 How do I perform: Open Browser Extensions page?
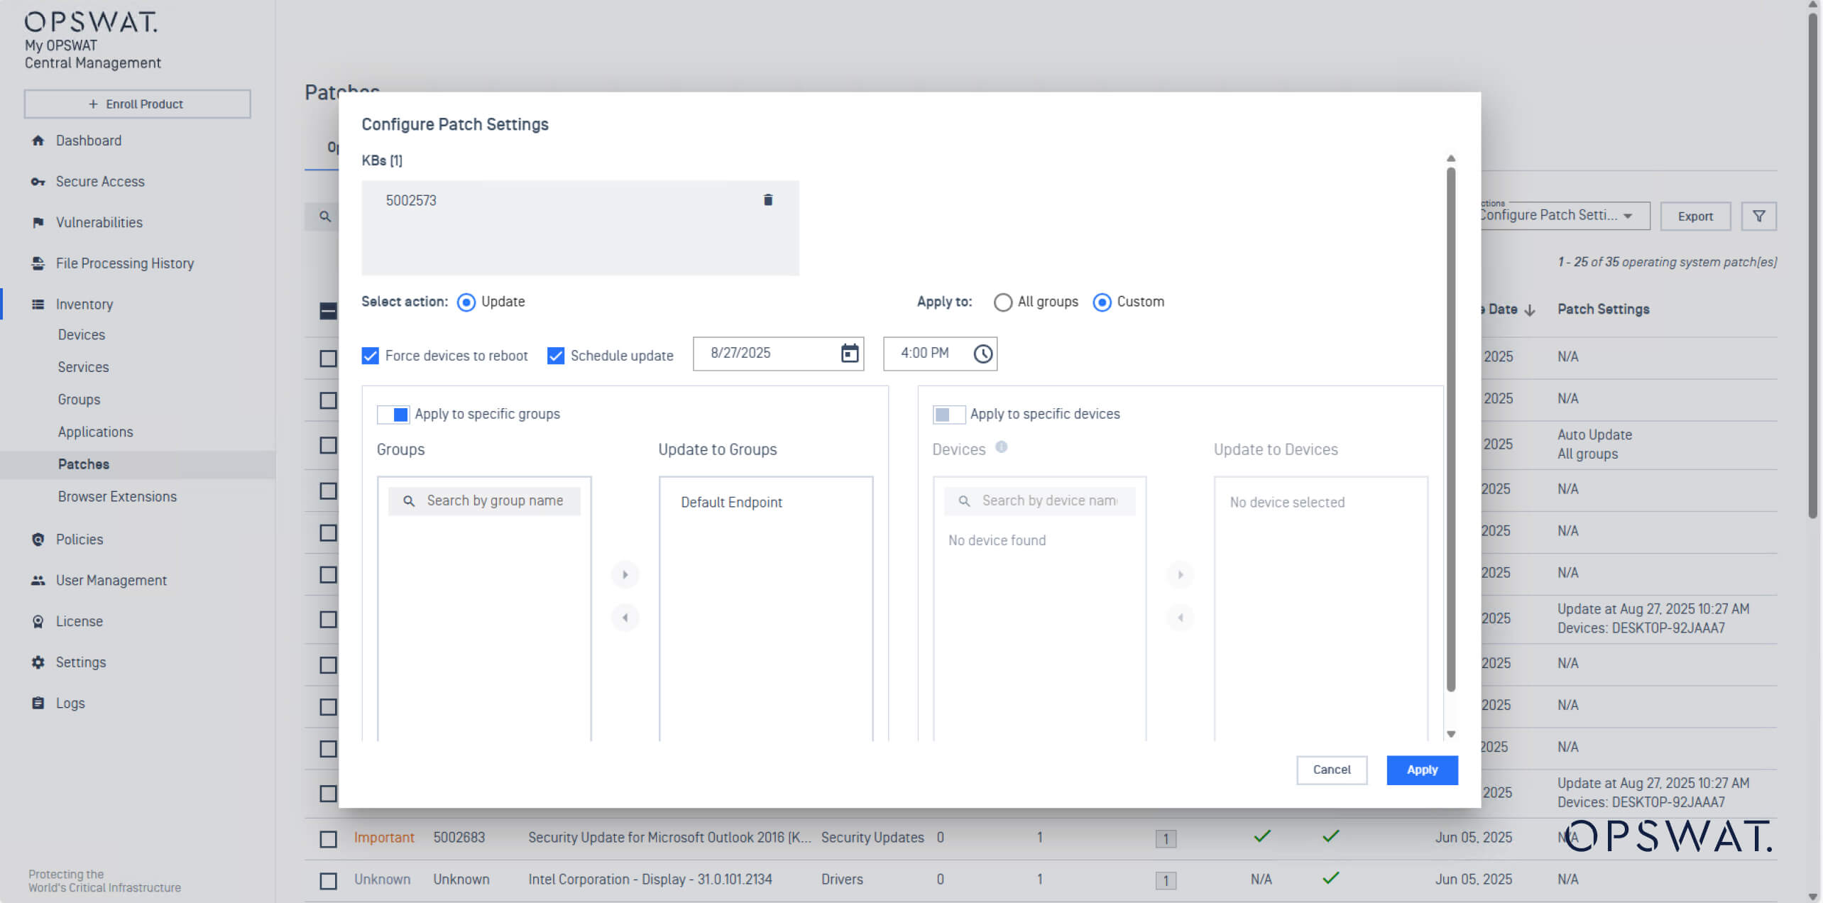pyautogui.click(x=116, y=496)
